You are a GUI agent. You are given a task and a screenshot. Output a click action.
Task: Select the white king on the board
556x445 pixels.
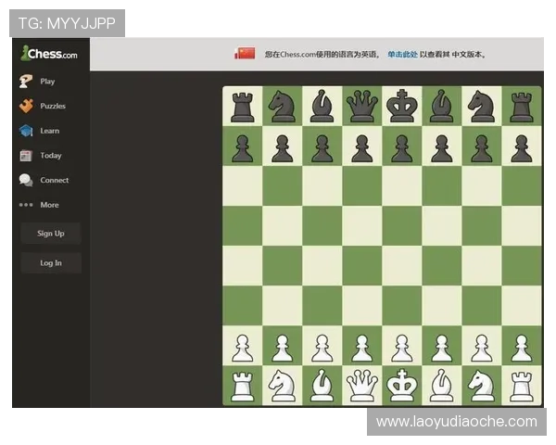[401, 385]
